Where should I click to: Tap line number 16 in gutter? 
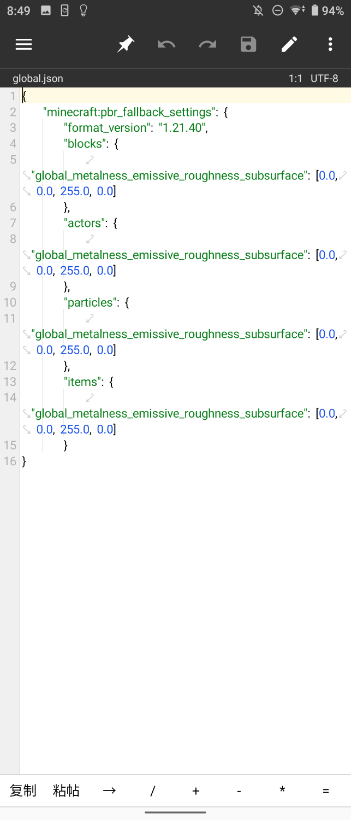click(x=10, y=461)
